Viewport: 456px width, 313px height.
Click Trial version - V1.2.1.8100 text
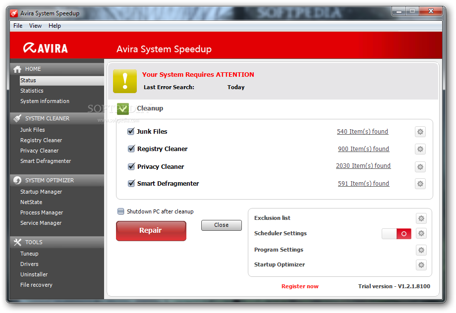(x=394, y=286)
